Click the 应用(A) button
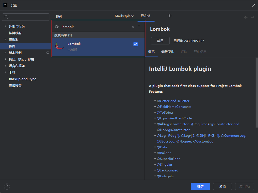 click(x=244, y=186)
